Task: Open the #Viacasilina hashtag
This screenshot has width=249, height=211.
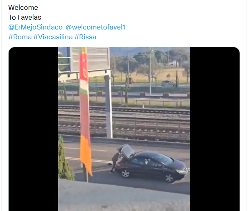Action: pos(53,37)
